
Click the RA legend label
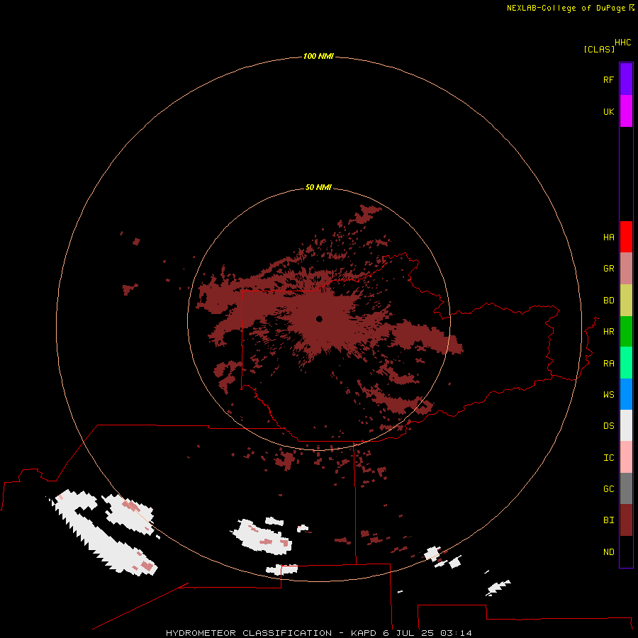(609, 364)
